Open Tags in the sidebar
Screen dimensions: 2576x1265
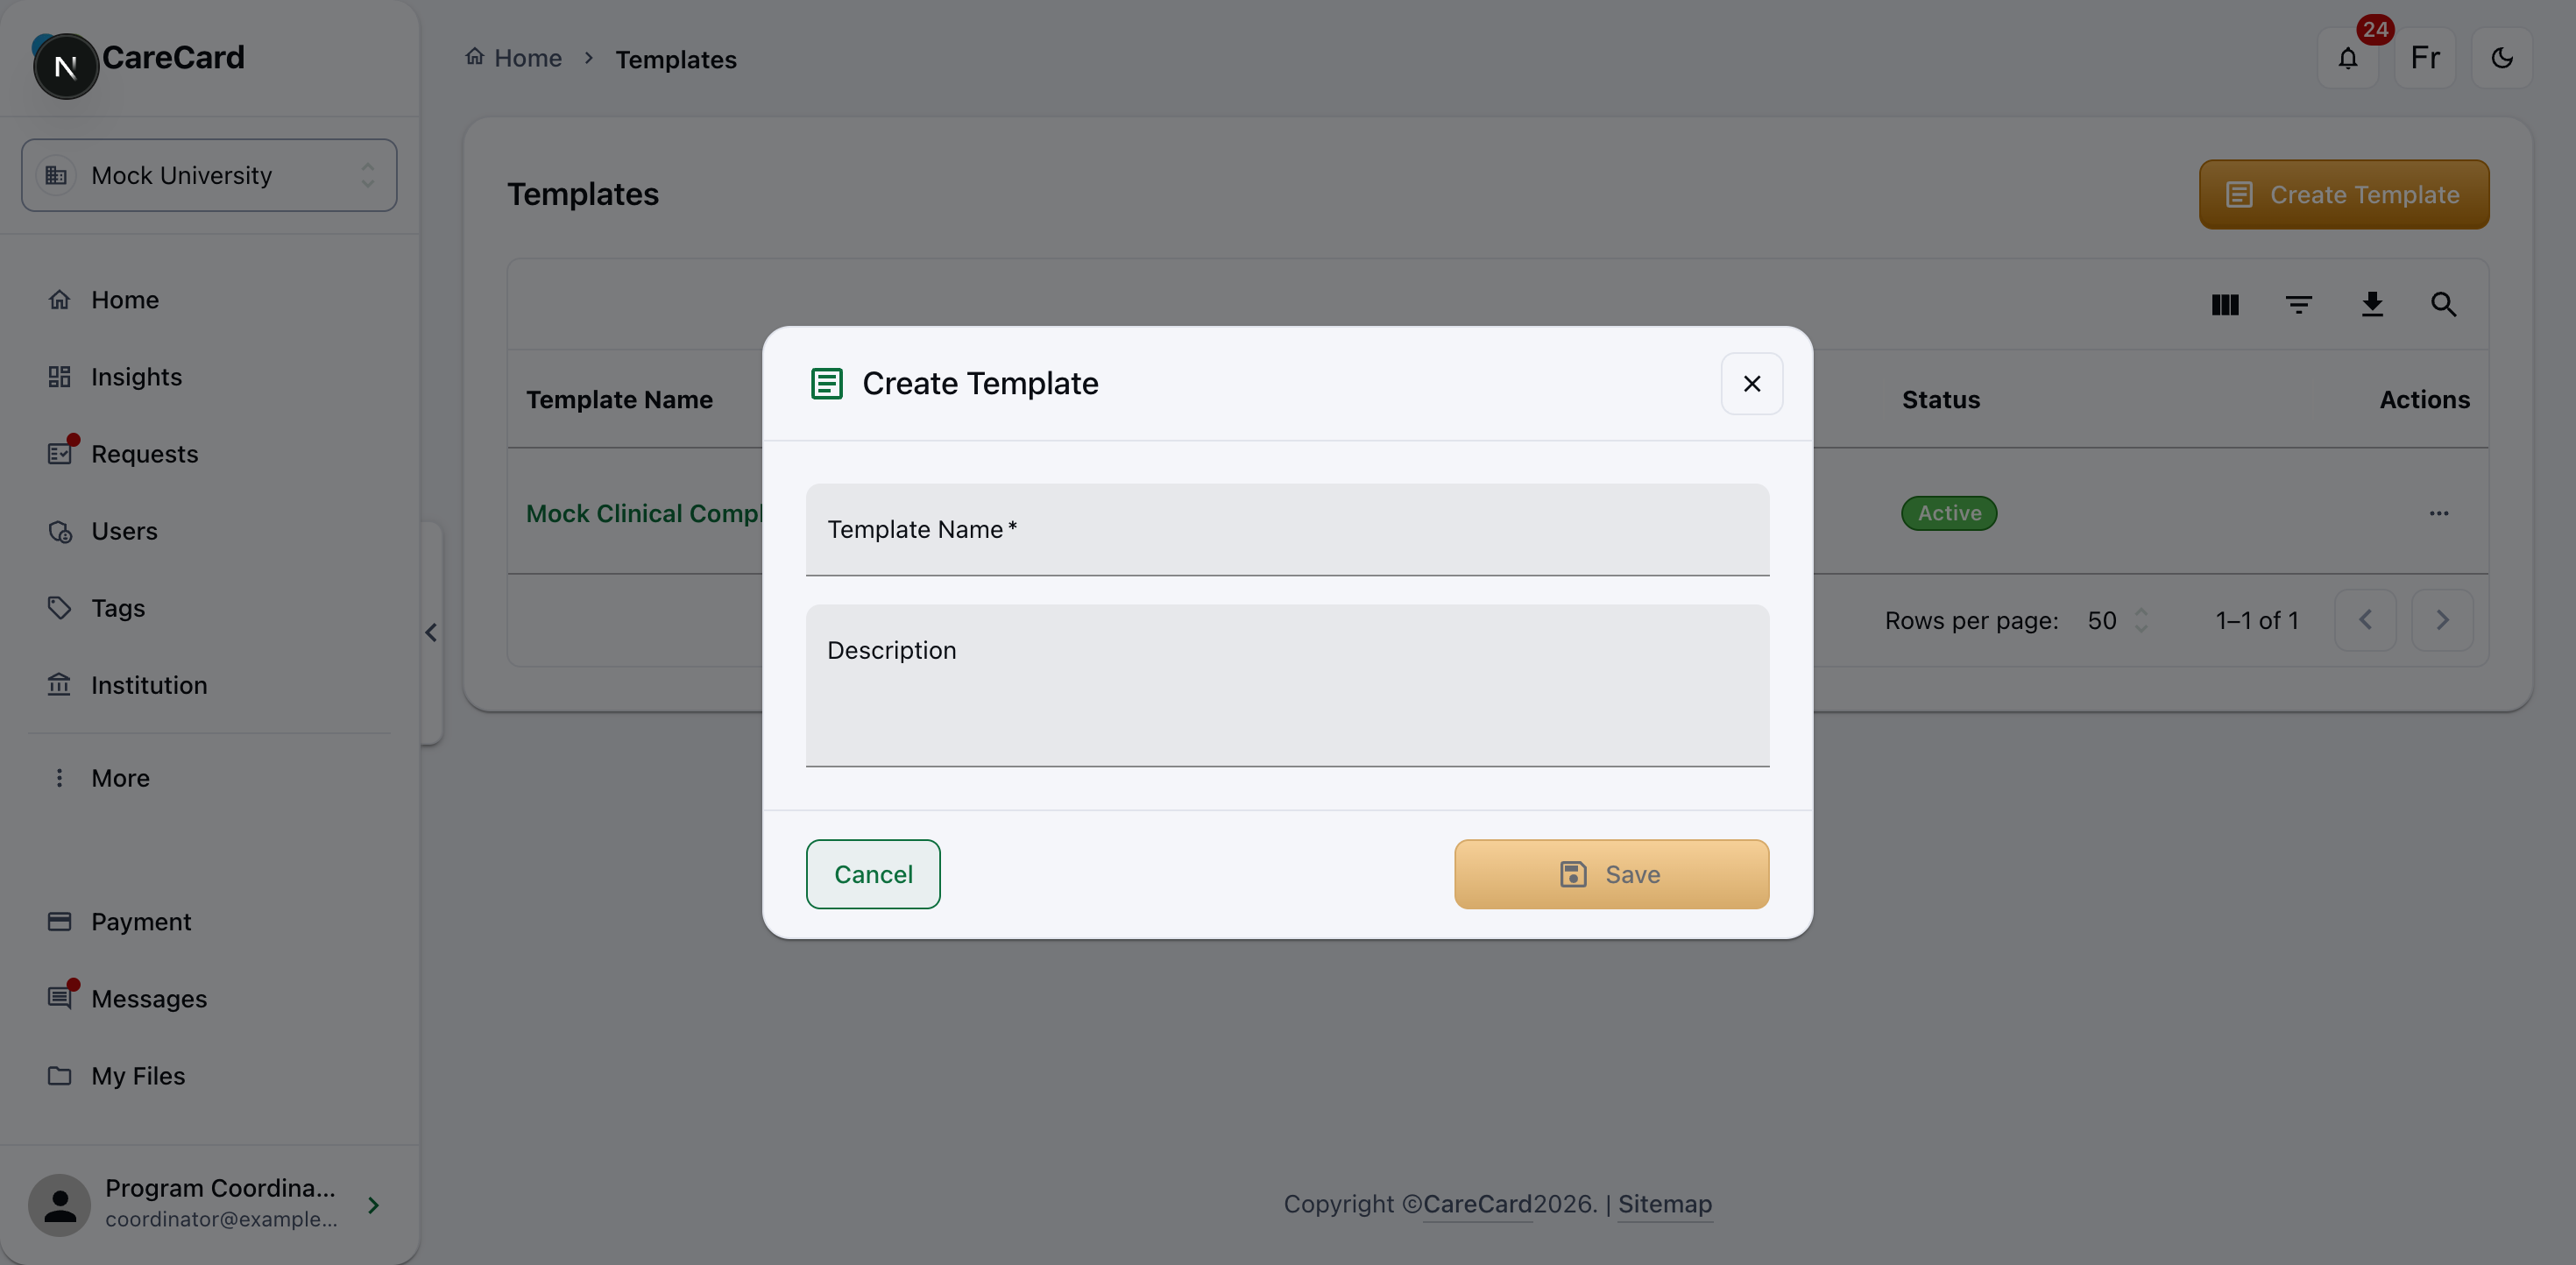(x=209, y=608)
